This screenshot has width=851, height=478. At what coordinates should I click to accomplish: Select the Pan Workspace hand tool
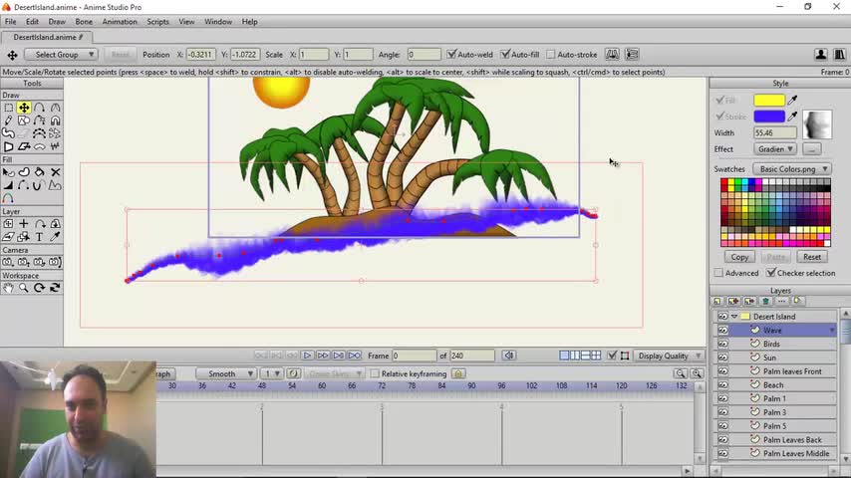coord(8,288)
